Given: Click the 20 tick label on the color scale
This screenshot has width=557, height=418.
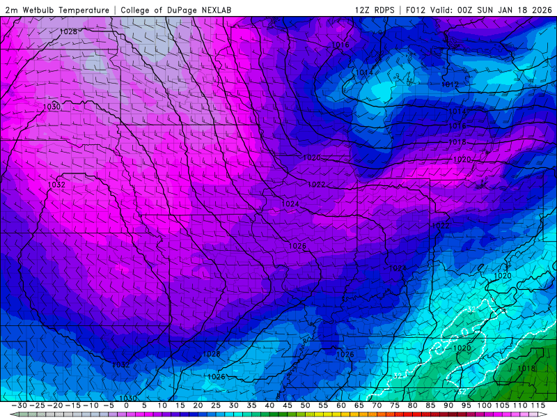Looking at the screenshot, I should 198,405.
